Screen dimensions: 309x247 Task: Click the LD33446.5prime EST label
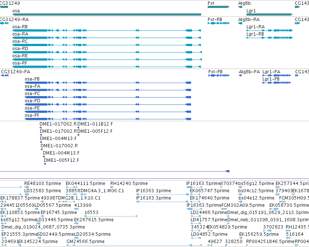(x=55, y=220)
